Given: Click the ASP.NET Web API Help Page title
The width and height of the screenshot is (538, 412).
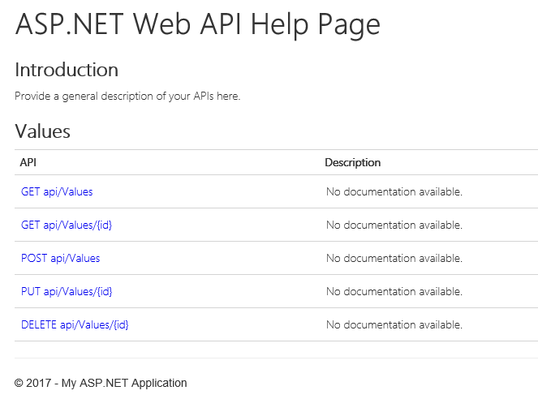Looking at the screenshot, I should point(198,24).
